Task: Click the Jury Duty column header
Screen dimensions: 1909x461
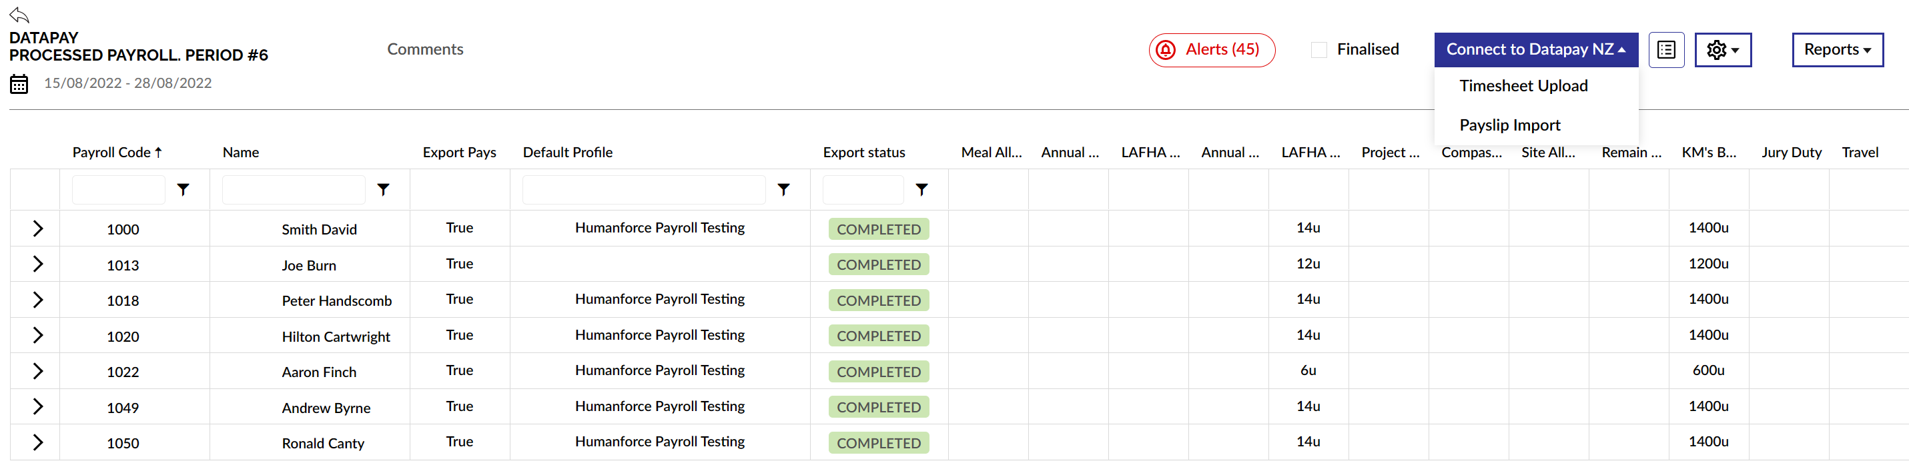Action: [x=1791, y=153]
